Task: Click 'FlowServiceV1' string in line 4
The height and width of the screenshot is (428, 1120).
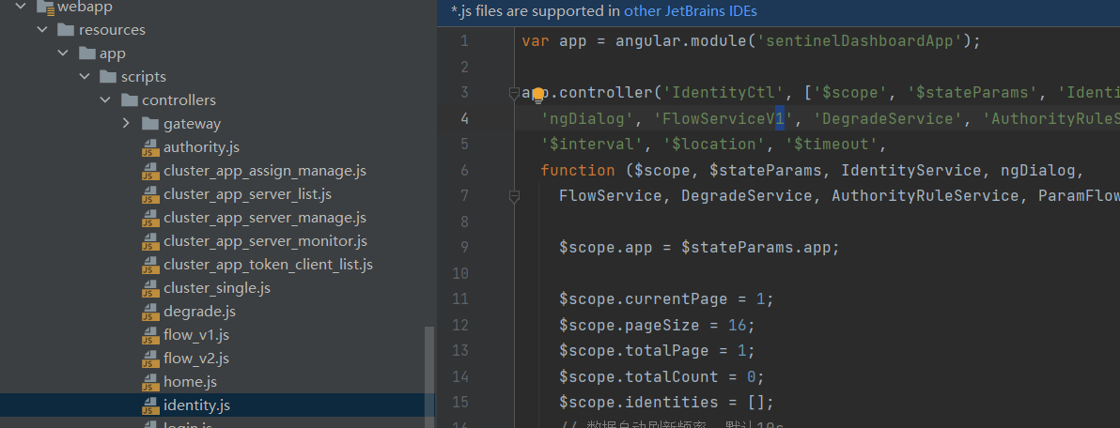Action: (x=724, y=118)
